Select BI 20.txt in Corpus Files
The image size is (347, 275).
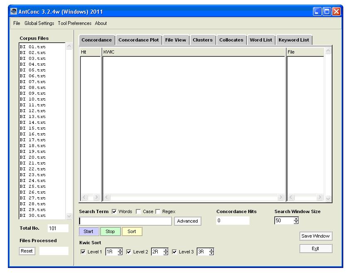point(33,157)
